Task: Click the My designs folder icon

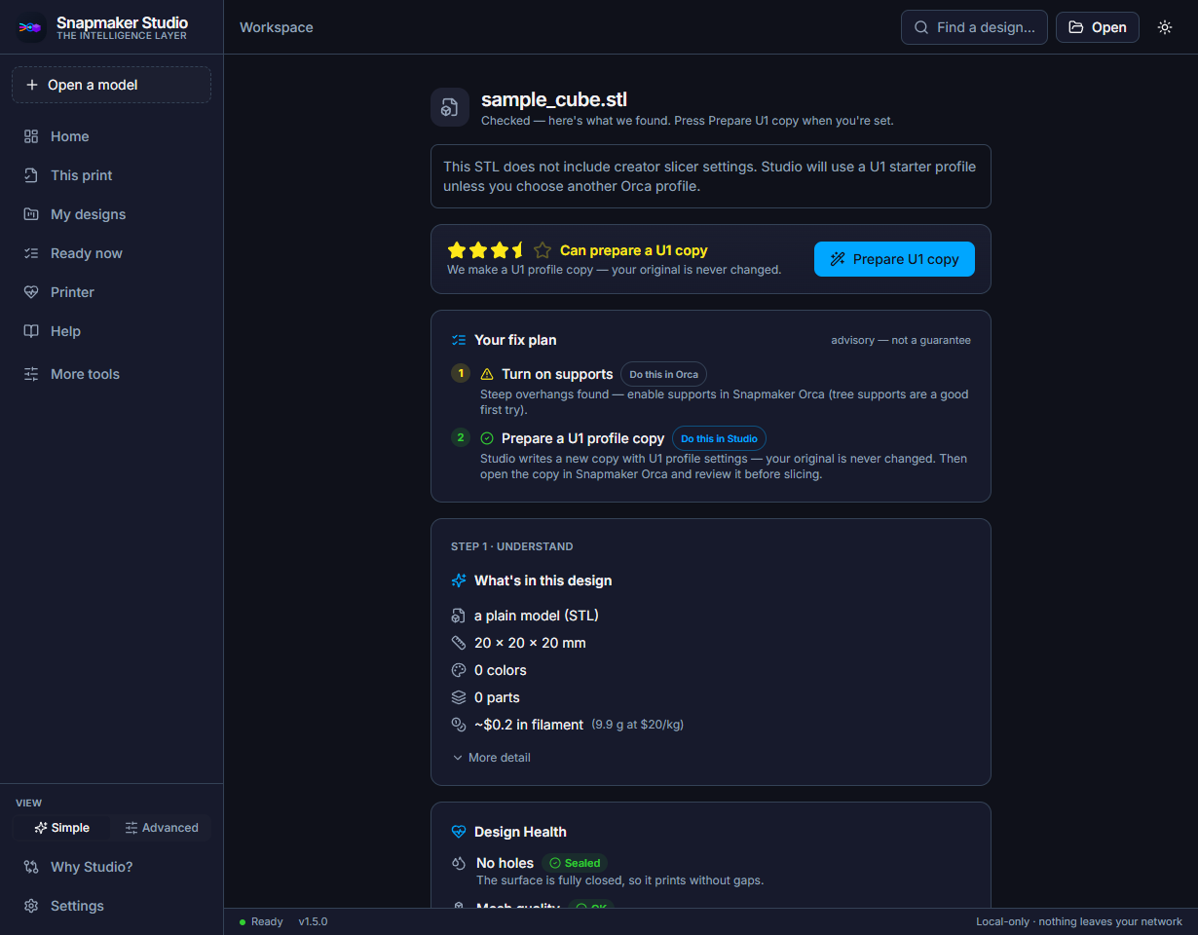Action: pyautogui.click(x=31, y=214)
